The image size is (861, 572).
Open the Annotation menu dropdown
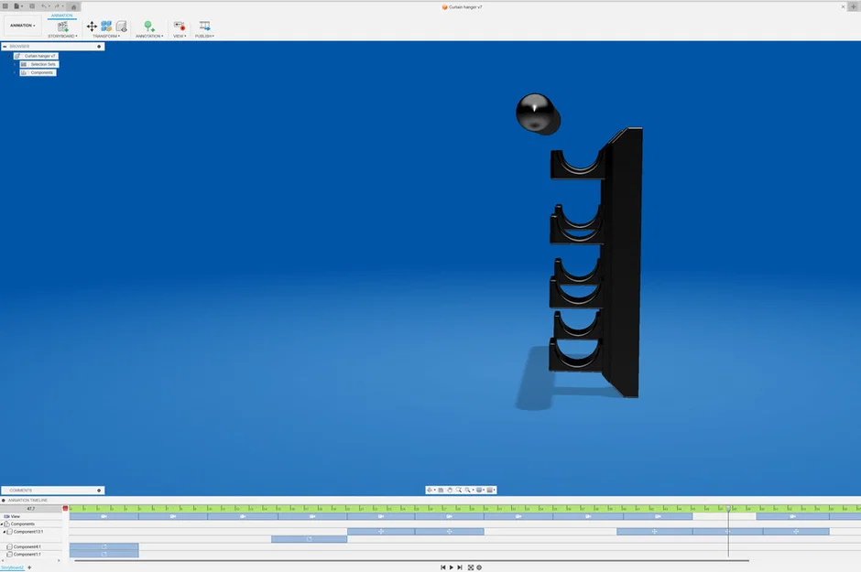coord(149,37)
